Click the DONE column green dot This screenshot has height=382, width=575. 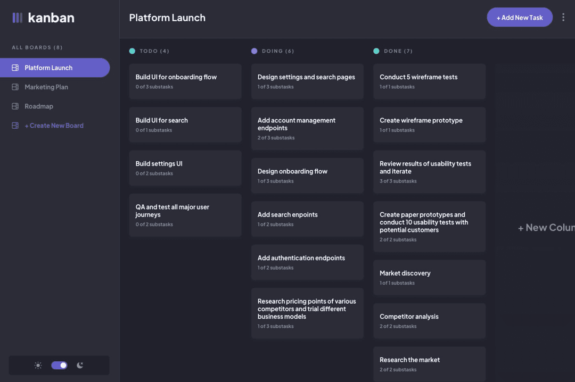[x=376, y=51]
